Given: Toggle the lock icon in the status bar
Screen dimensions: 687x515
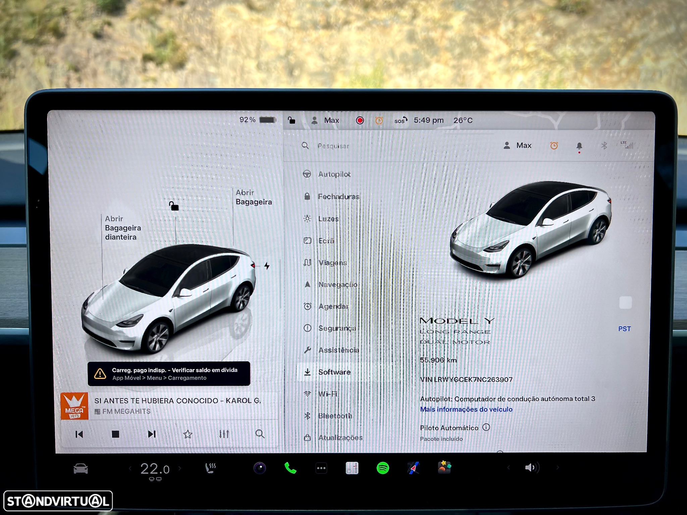Looking at the screenshot, I should (292, 120).
